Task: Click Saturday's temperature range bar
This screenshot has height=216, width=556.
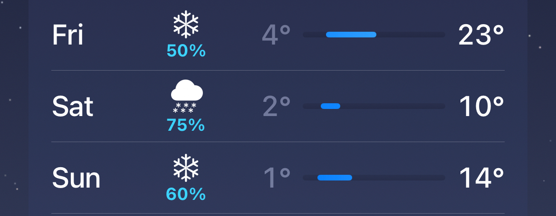Action: tap(374, 106)
